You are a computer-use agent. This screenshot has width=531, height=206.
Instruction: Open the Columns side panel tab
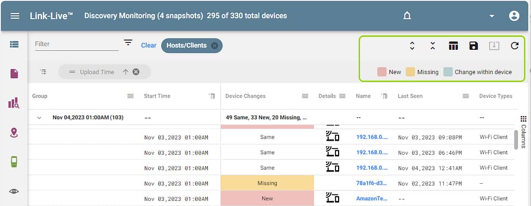(x=523, y=132)
